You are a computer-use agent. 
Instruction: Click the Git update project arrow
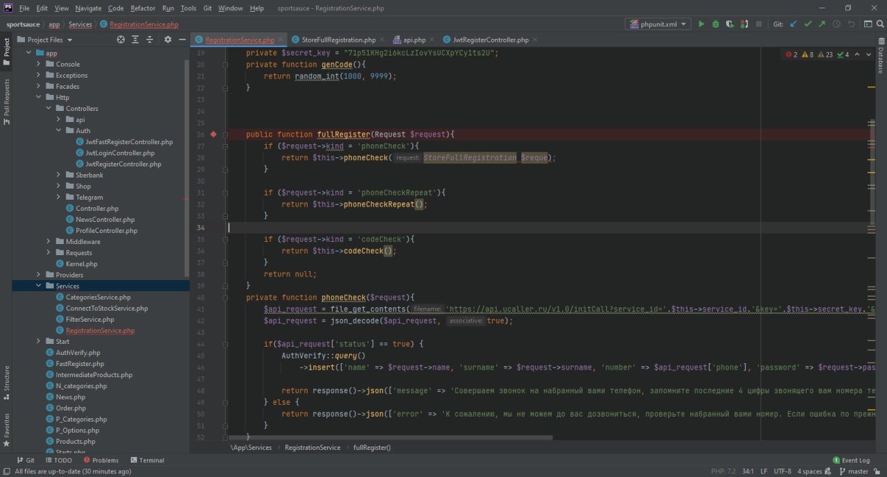(x=793, y=24)
